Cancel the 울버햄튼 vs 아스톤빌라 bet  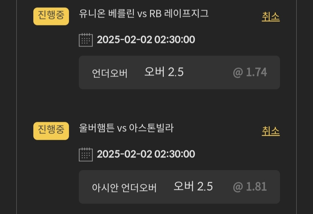click(x=270, y=131)
